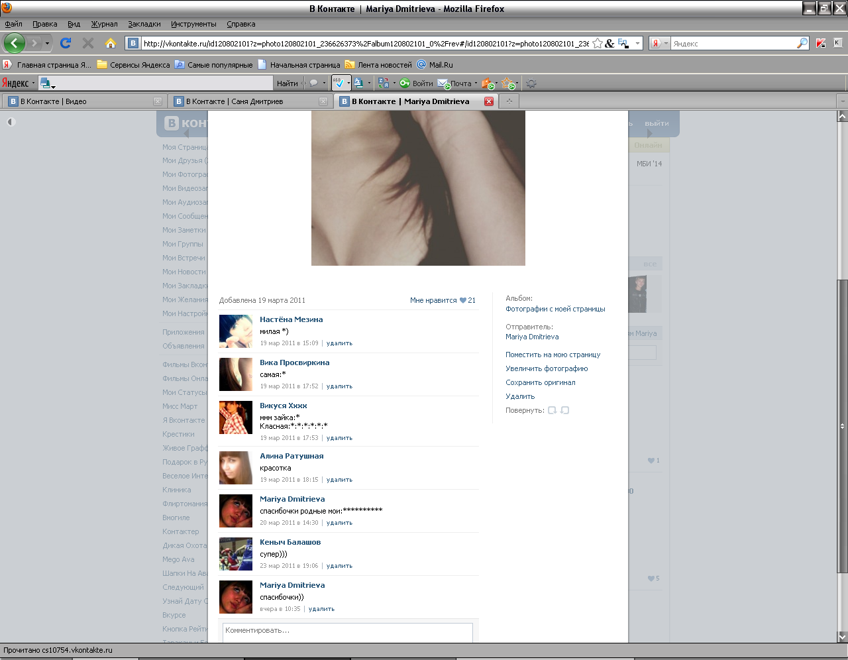
Task: Delete the супер))) comment via удалить
Action: pyautogui.click(x=339, y=566)
